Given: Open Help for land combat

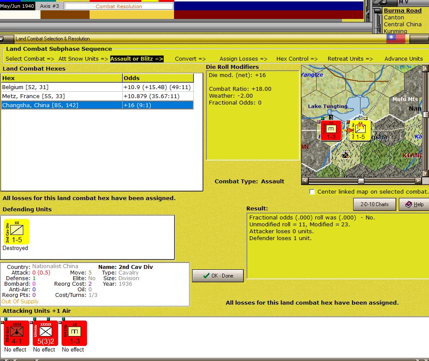Looking at the screenshot, I should (414, 204).
